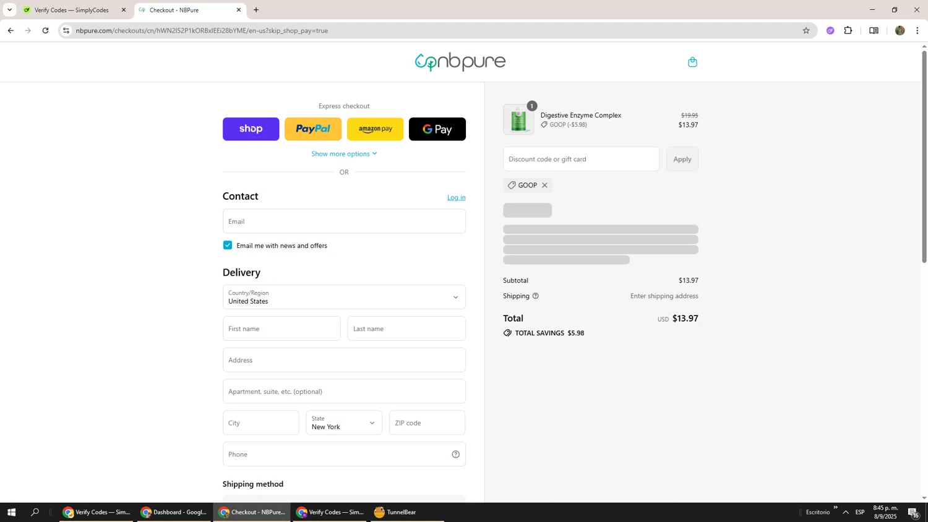Go back to previous page
The height and width of the screenshot is (522, 928).
click(x=11, y=30)
